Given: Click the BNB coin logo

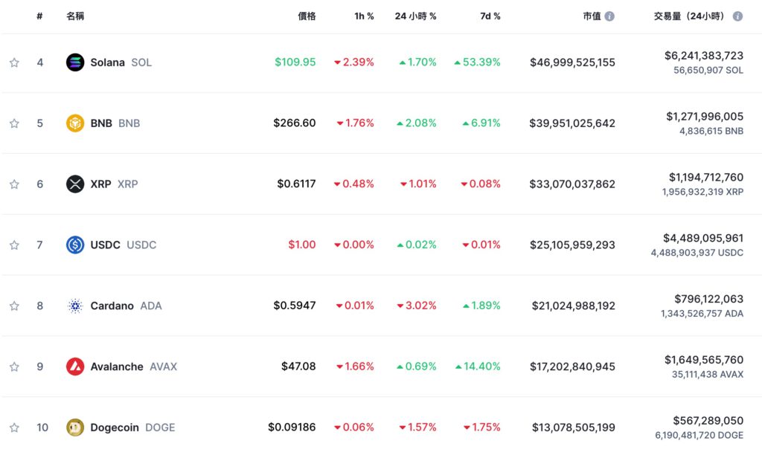Looking at the screenshot, I should pos(75,123).
